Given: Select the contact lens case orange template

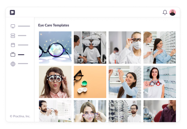Looking at the screenshot, I should 90,82.
